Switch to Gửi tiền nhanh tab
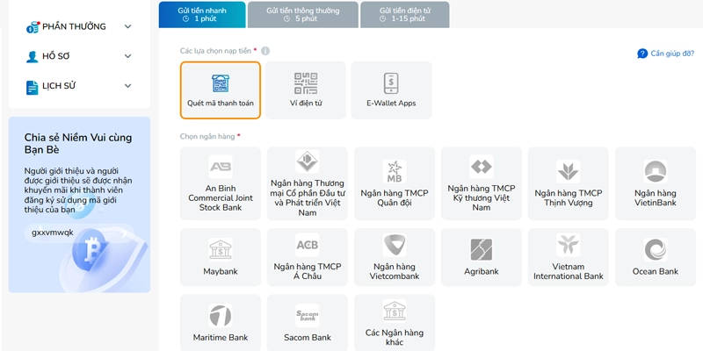 [x=202, y=14]
